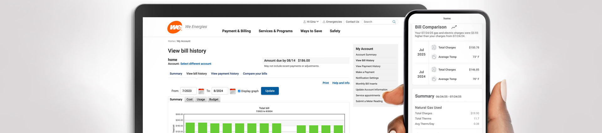Switch to the Summary link tab
The height and width of the screenshot is (133, 602).
point(176,74)
